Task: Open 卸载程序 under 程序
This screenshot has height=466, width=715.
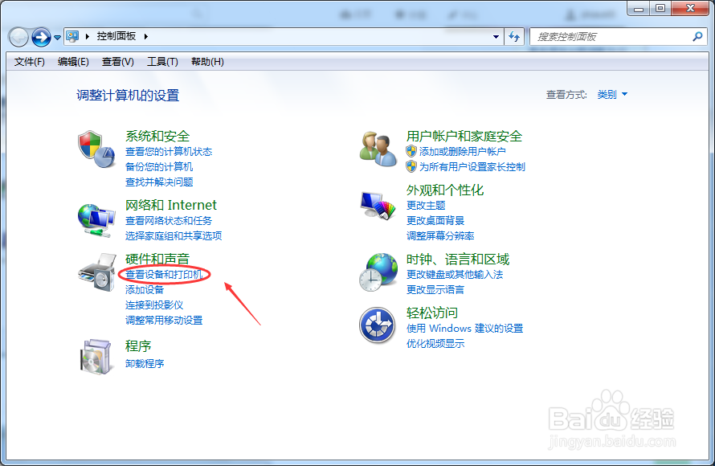Action: [x=145, y=362]
